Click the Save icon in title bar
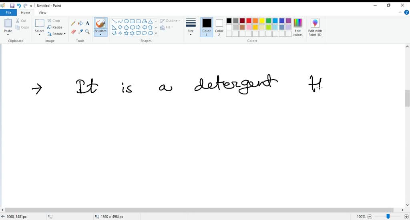This screenshot has width=410, height=220. (x=12, y=6)
